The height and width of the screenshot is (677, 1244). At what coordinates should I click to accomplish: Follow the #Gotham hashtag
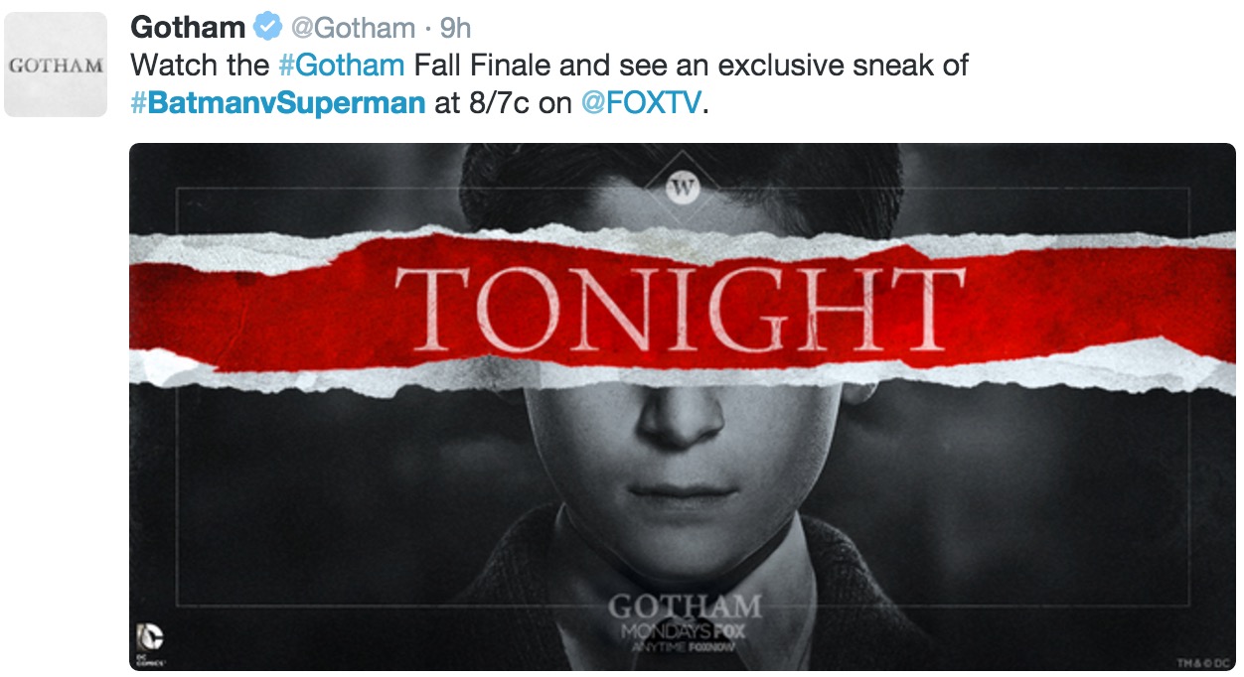pyautogui.click(x=341, y=66)
